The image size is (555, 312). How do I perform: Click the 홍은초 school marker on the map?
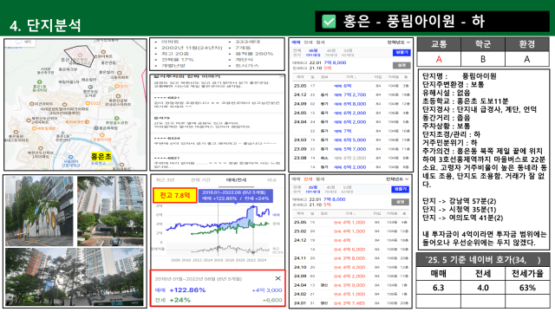[x=101, y=156]
